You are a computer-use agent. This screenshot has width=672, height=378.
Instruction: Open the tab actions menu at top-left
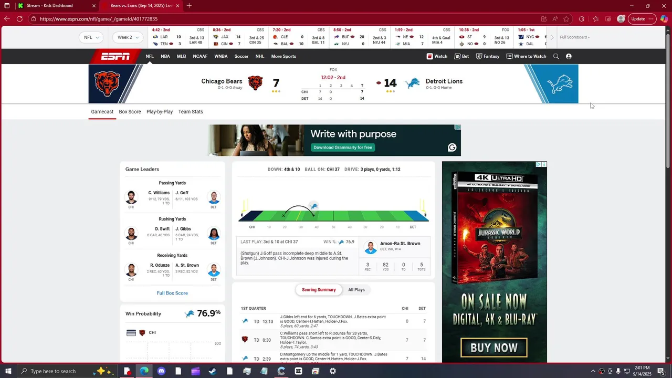[x=7, y=6]
